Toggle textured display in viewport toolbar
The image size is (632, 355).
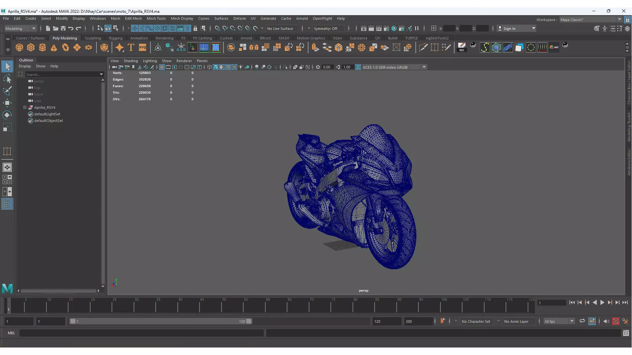point(234,67)
